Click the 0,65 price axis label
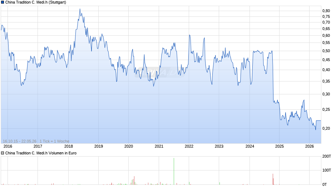 tap(326, 29)
